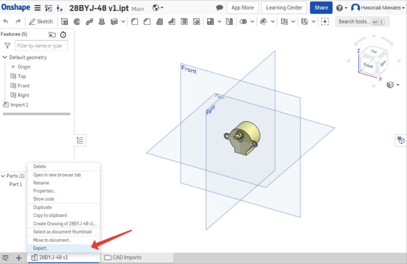Select the sheet metal tool icon

point(304,22)
